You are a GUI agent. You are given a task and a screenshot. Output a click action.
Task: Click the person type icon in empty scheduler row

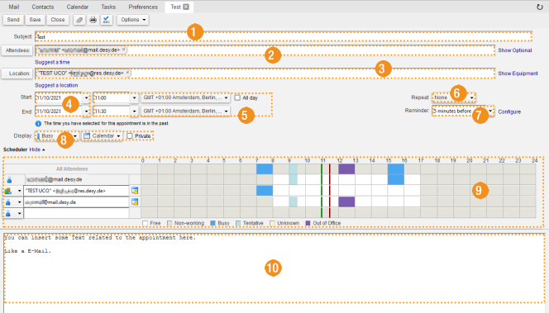(8, 213)
